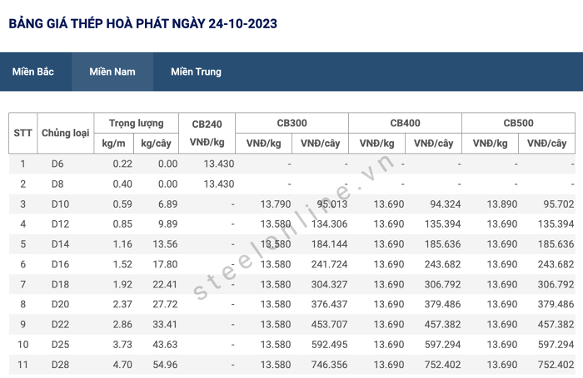Viewport: 583px width, 378px height.
Task: Click the 241.724 value in D16 row
Action: pyautogui.click(x=330, y=264)
